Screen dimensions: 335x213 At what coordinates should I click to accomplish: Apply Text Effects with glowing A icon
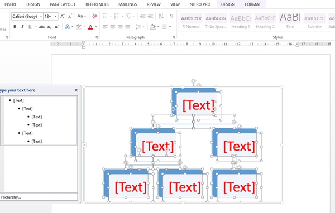[68, 27]
